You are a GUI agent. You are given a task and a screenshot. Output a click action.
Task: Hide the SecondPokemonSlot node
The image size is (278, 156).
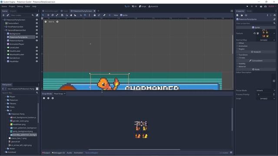coord(36,30)
